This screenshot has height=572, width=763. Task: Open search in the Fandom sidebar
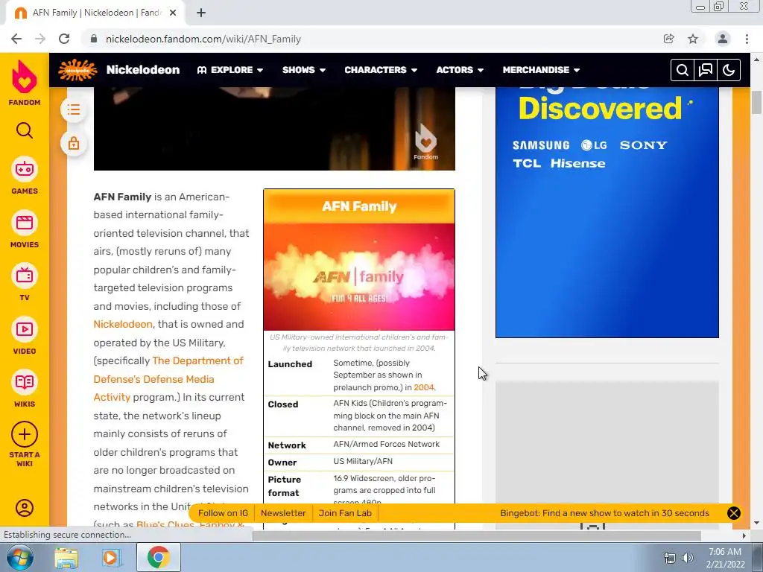(25, 130)
